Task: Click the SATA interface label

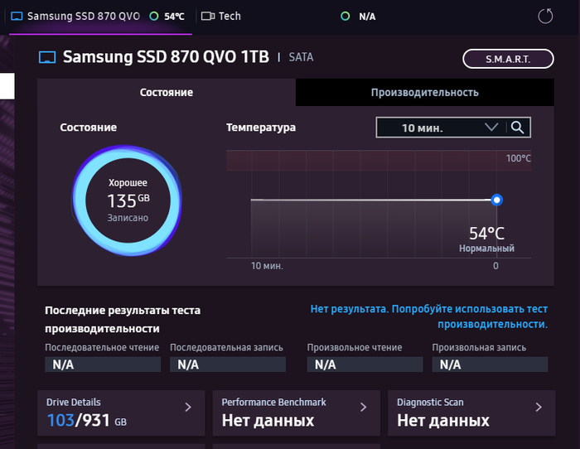Action: tap(301, 57)
